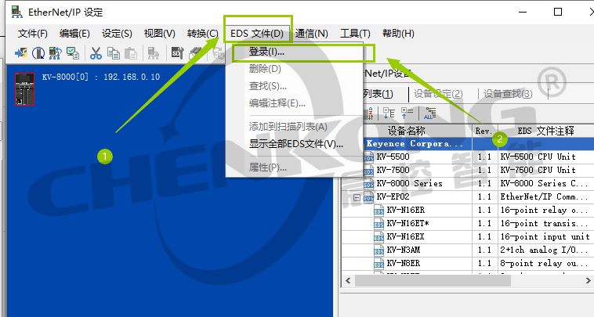Open the 工具(T) menu

tap(355, 34)
